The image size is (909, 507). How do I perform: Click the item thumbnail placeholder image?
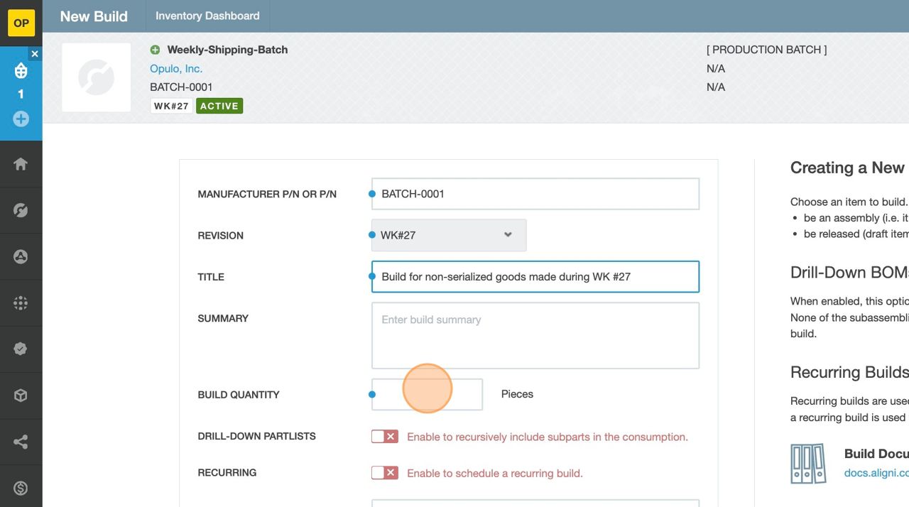[97, 77]
